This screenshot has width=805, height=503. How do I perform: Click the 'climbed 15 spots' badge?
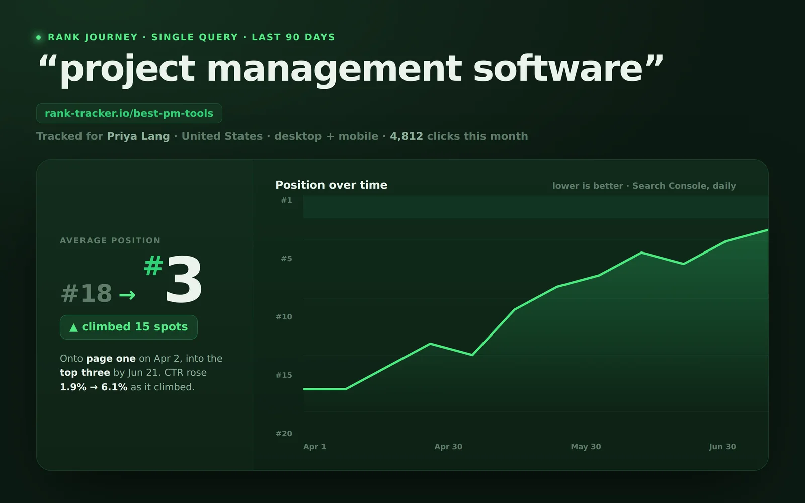pos(129,327)
